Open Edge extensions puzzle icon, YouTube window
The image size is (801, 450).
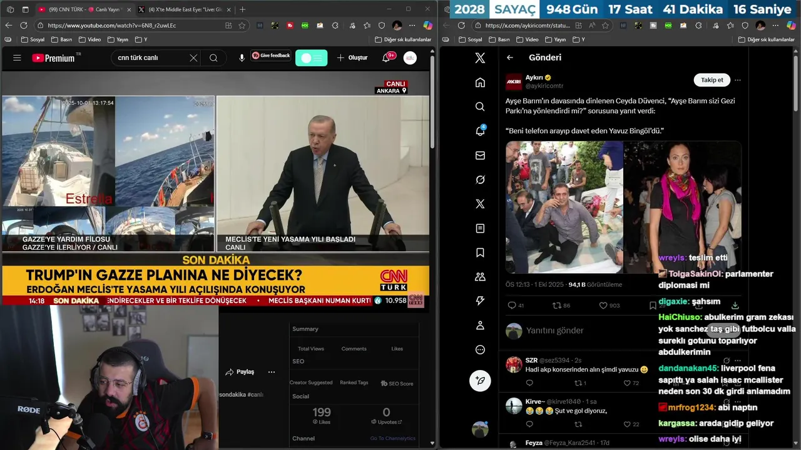coord(335,26)
